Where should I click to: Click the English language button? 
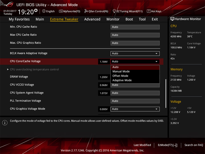coord(48,11)
